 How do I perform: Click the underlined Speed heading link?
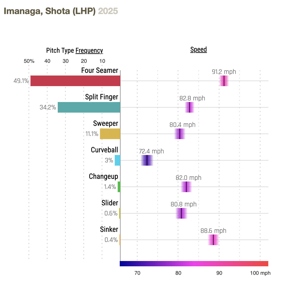[x=198, y=50]
